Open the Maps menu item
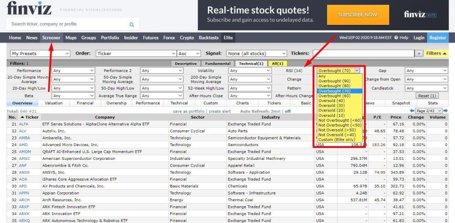Viewport: 455px width, 223px height. 71,38
